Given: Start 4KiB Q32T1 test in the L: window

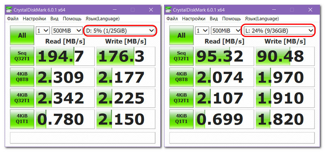Looking at the screenshot, I should pyautogui.click(x=181, y=98).
